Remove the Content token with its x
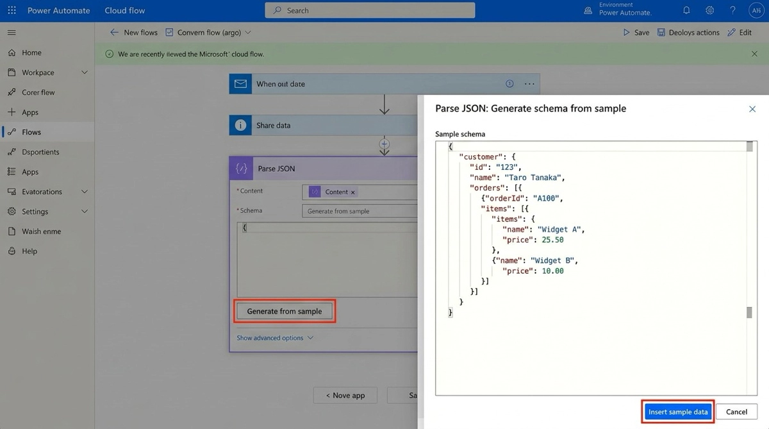 tap(352, 192)
